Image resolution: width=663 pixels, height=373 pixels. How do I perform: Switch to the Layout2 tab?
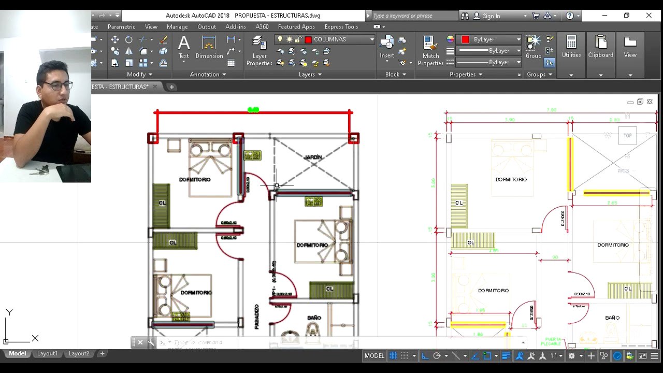pos(79,353)
